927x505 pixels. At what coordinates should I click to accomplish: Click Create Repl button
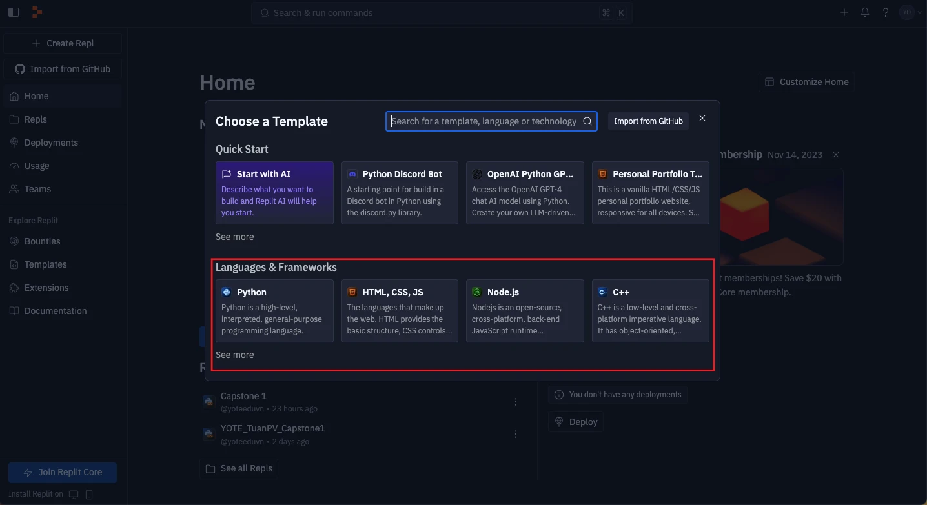point(63,43)
